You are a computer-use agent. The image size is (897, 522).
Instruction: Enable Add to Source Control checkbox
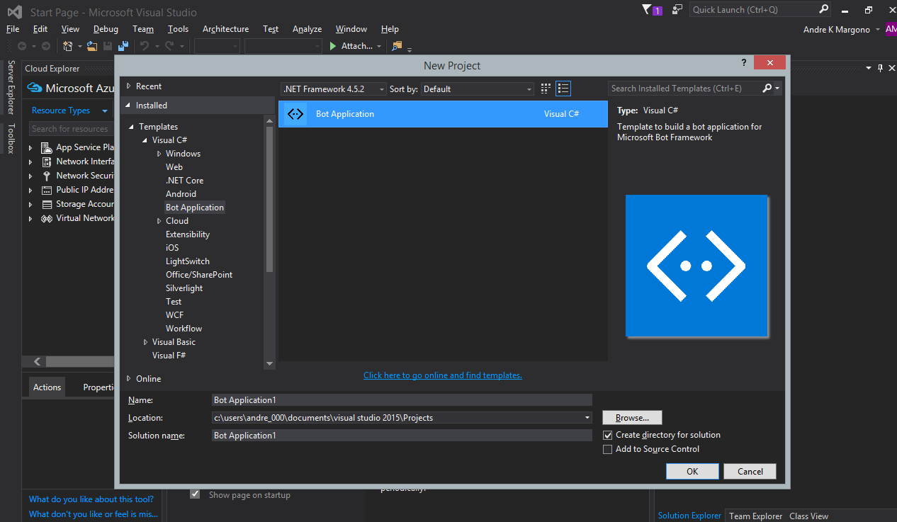607,449
